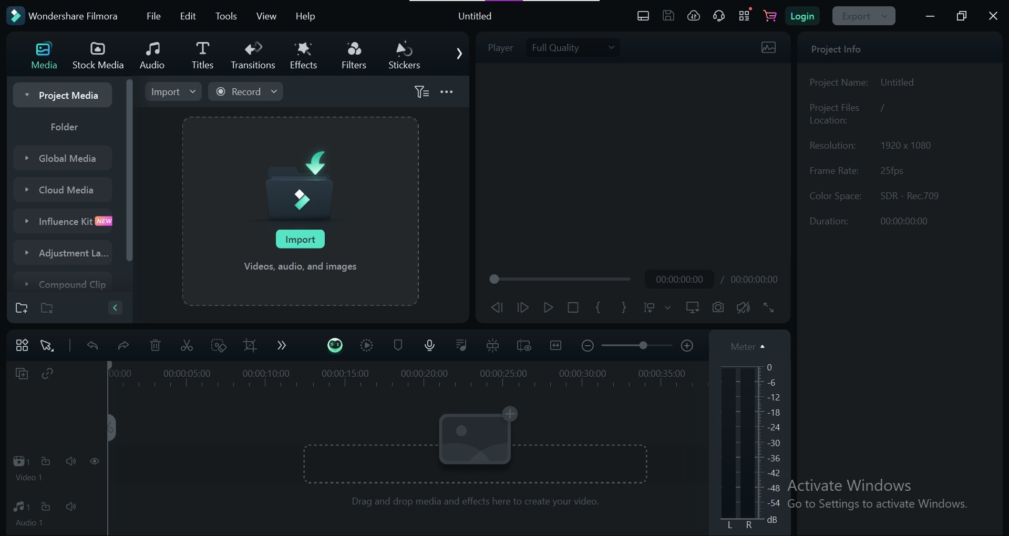Click the current timecode field

[x=679, y=280]
